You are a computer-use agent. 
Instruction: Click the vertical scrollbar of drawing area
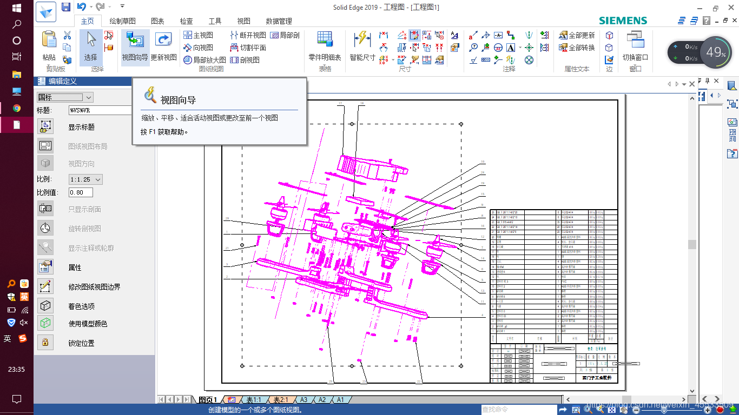(x=691, y=244)
